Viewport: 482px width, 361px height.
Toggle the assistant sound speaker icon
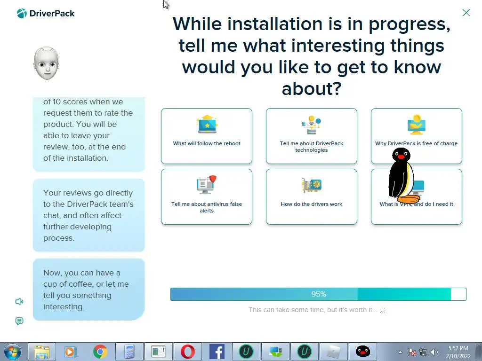pyautogui.click(x=19, y=301)
